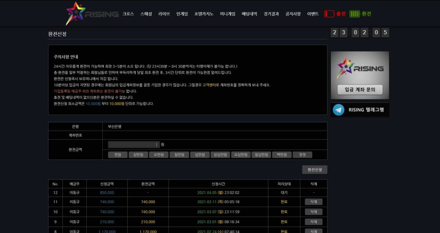Click 충전 text link in header
This screenshot has height=233, width=440.
[x=341, y=14]
